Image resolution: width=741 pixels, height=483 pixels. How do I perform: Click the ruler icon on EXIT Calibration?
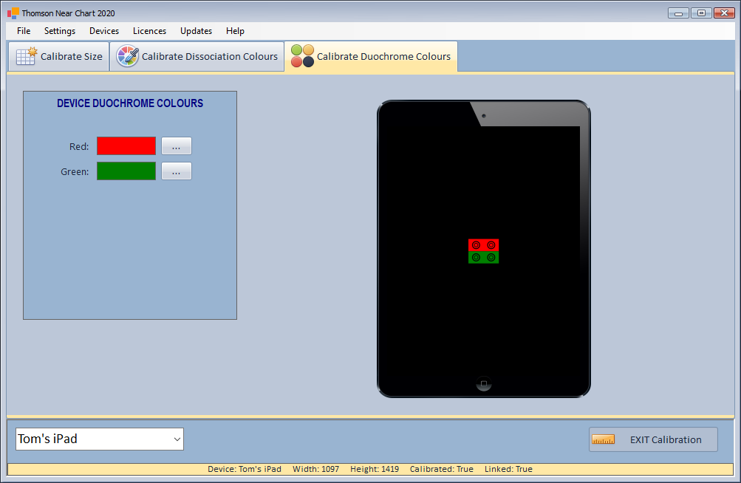point(604,439)
